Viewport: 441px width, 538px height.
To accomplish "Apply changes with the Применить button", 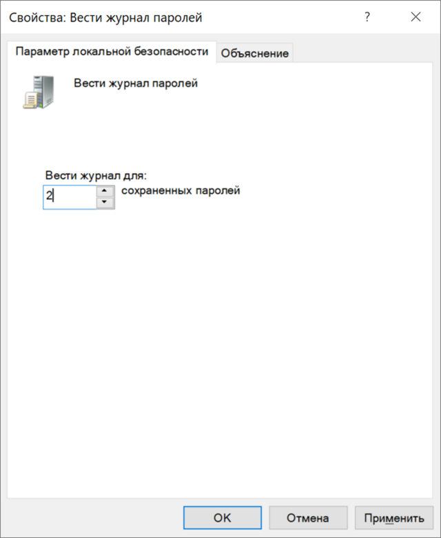I will (x=394, y=517).
